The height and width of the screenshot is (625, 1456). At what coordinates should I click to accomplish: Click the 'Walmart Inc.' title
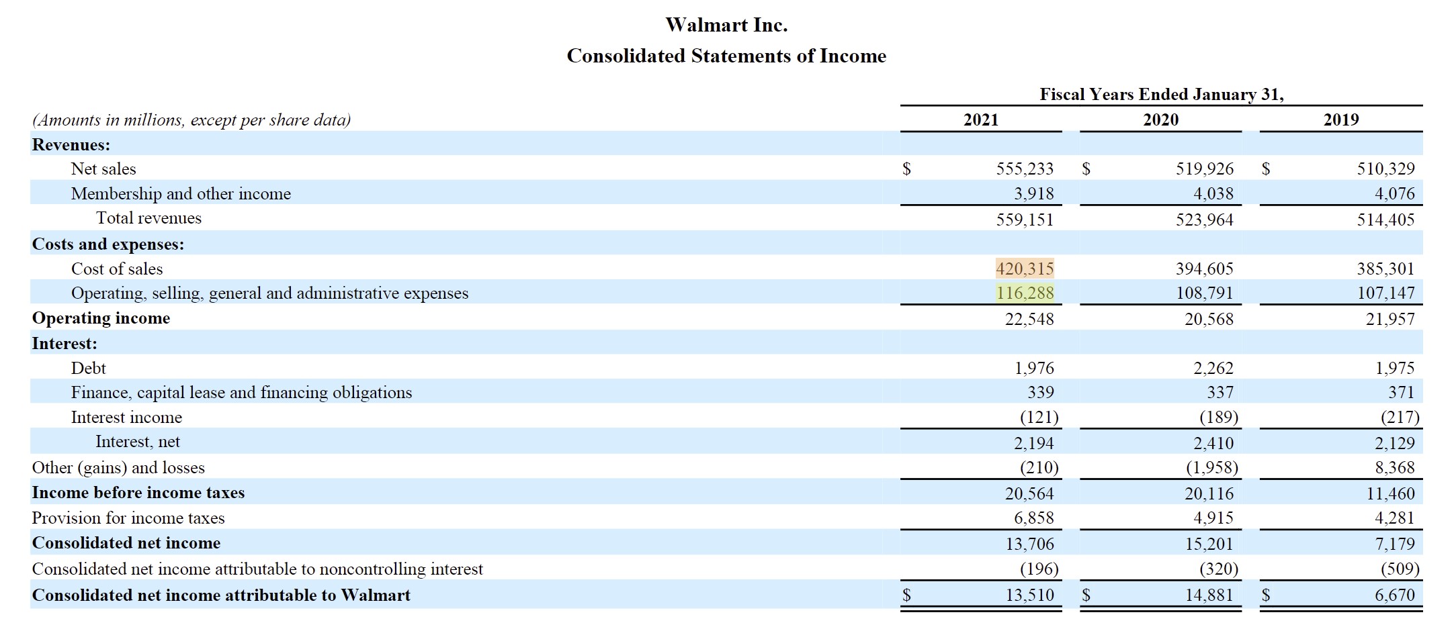[726, 25]
